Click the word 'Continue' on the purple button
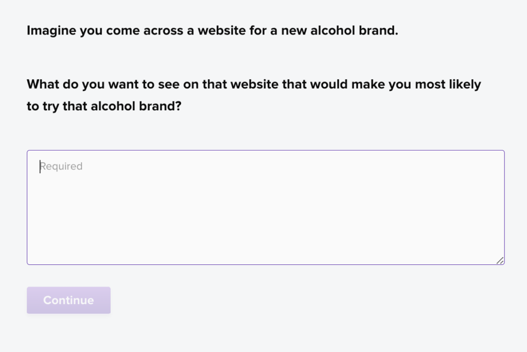Image resolution: width=527 pixels, height=352 pixels. click(68, 300)
